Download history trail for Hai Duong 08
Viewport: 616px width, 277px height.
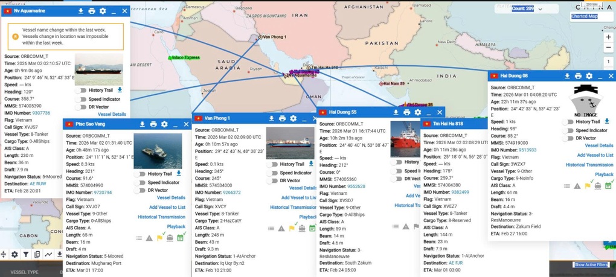click(607, 121)
